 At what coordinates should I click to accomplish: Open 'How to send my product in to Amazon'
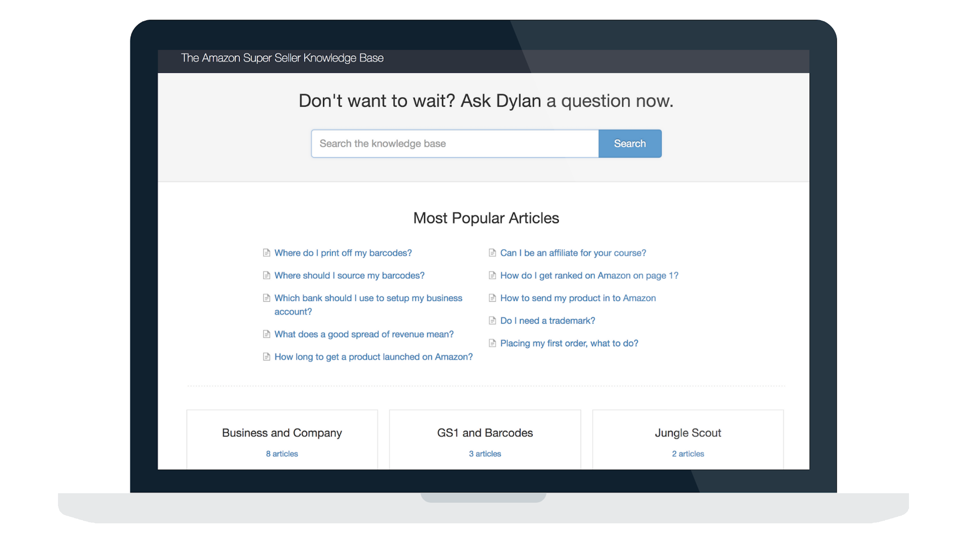(x=578, y=298)
